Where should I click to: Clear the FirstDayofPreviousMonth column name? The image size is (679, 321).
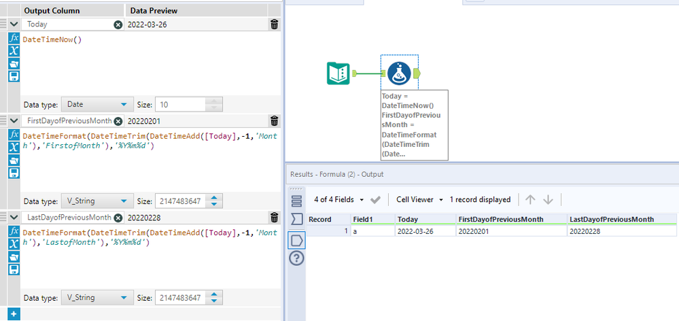pos(118,121)
